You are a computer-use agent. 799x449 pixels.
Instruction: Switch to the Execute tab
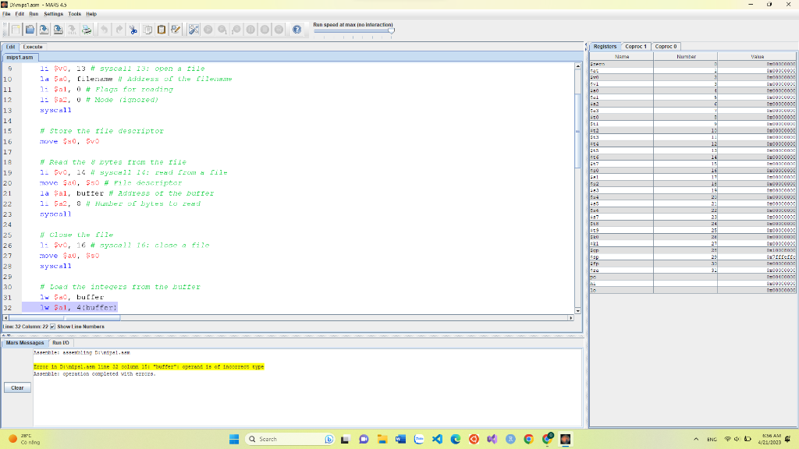[33, 47]
